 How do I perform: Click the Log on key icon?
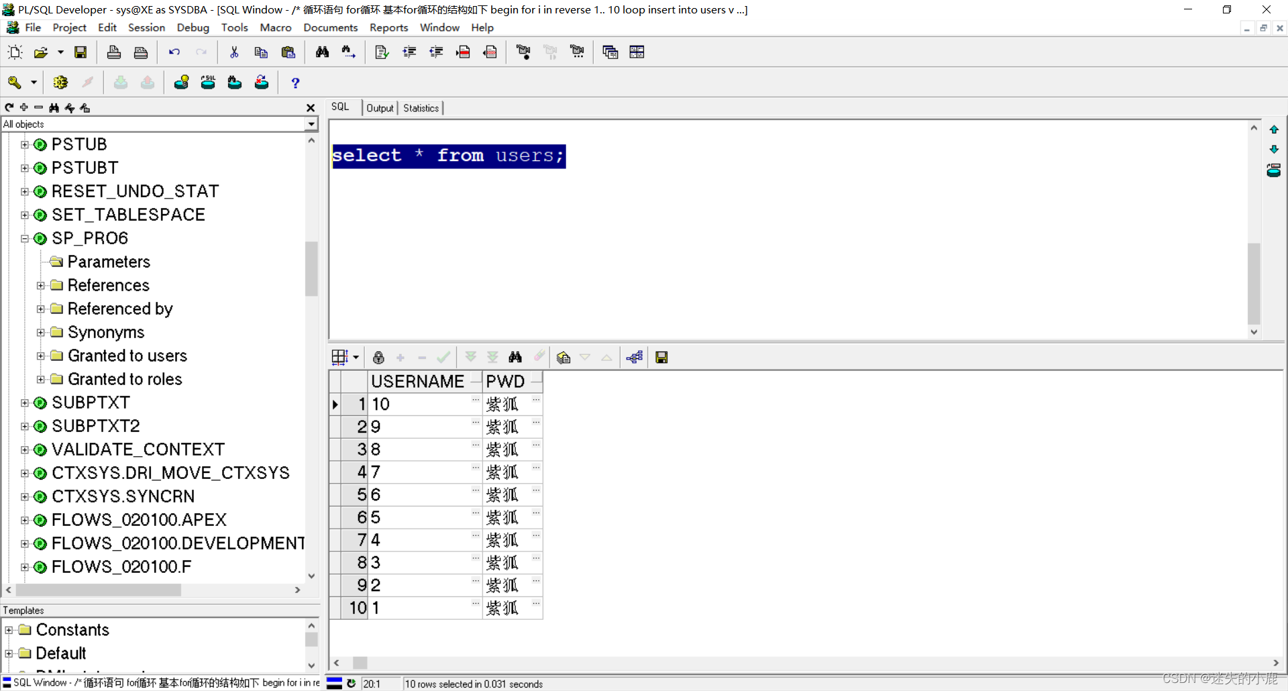pos(14,83)
